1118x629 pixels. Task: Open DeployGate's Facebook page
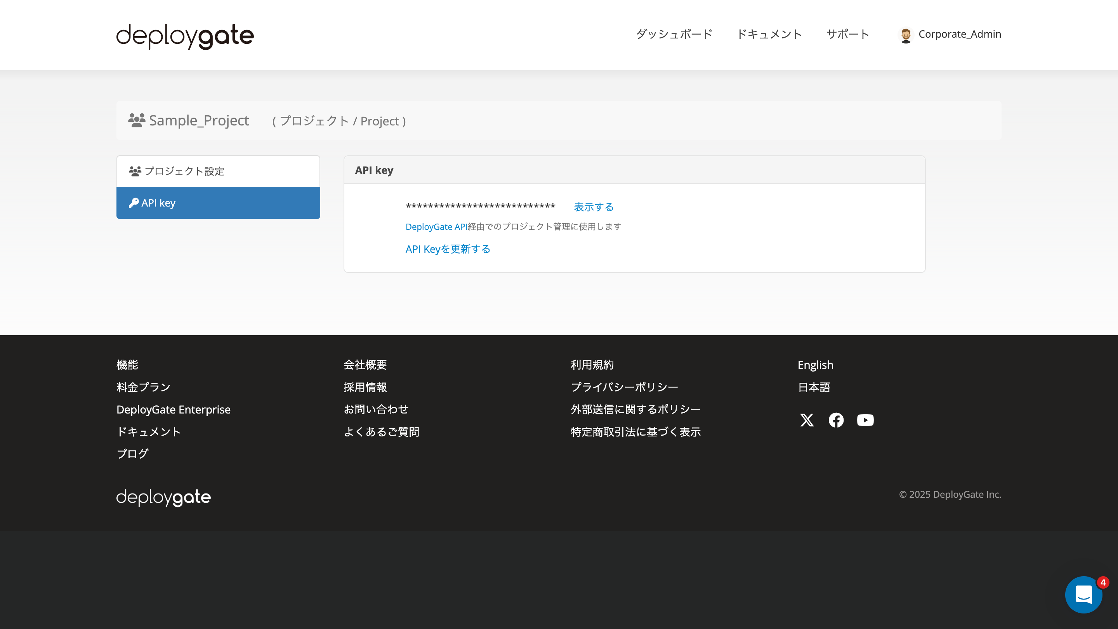pos(836,420)
